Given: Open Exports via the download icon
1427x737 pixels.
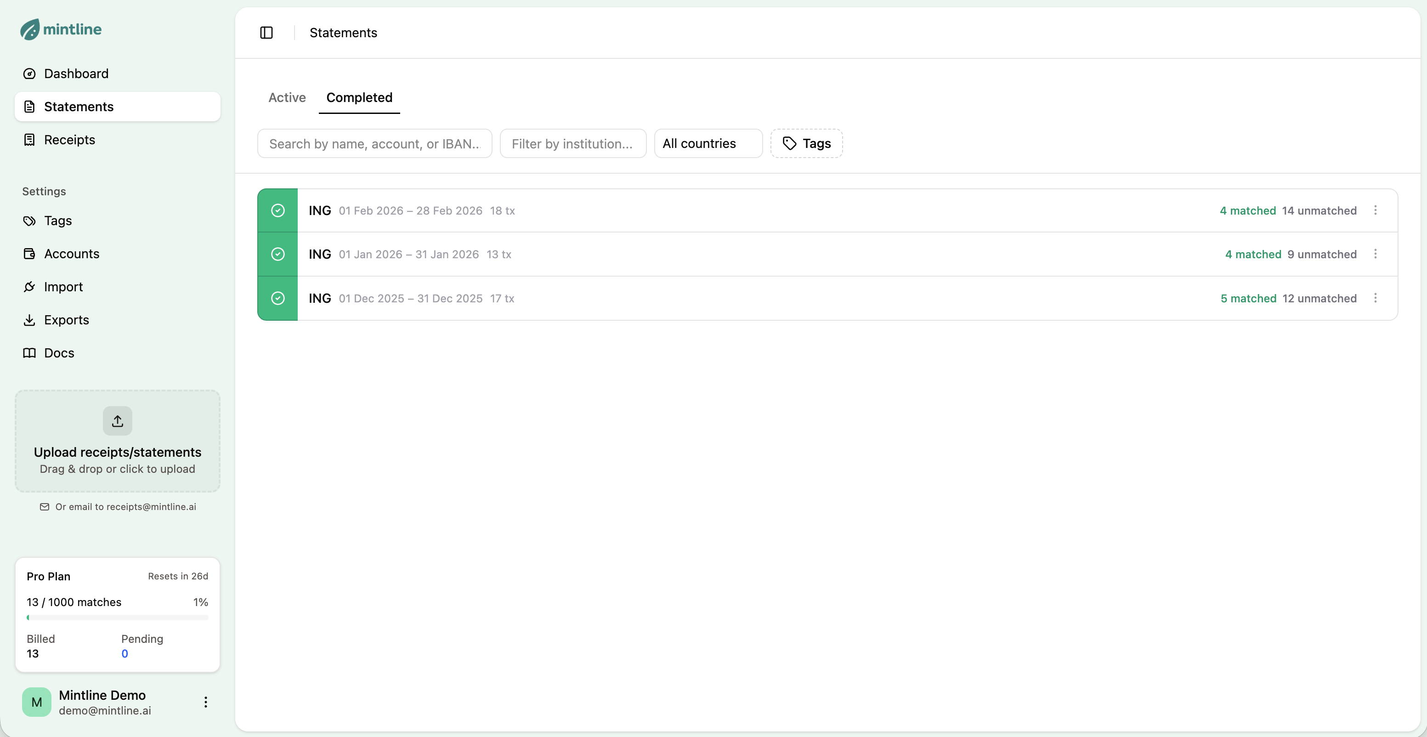Looking at the screenshot, I should tap(29, 320).
